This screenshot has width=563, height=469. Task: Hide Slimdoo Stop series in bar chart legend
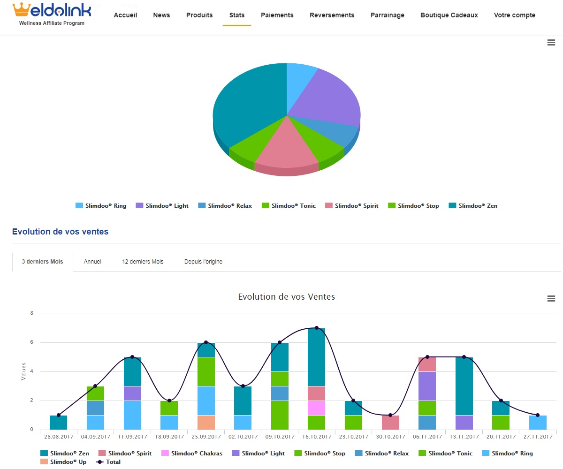pos(320,454)
